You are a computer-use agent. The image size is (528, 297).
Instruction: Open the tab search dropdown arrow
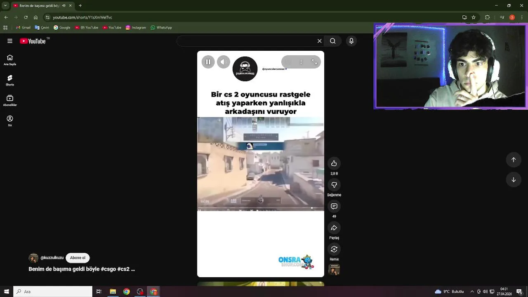pos(5,5)
